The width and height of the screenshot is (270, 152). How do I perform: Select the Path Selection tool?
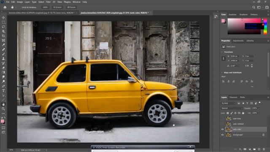[3, 95]
